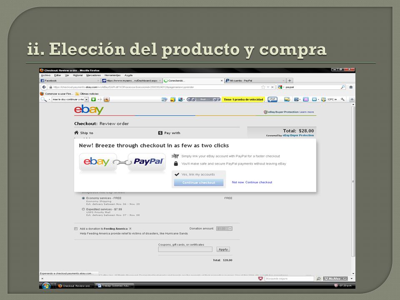Click the bookmark star in address bar

click(x=263, y=87)
